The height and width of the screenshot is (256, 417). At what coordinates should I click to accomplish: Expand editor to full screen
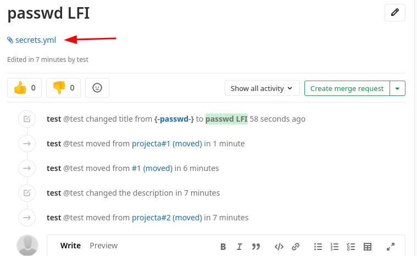(x=391, y=247)
